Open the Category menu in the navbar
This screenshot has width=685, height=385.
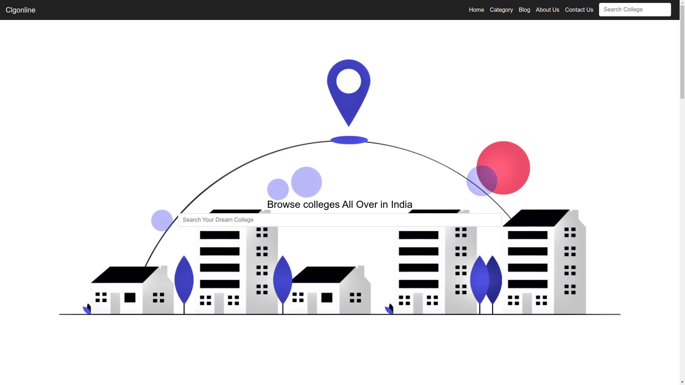pyautogui.click(x=501, y=10)
